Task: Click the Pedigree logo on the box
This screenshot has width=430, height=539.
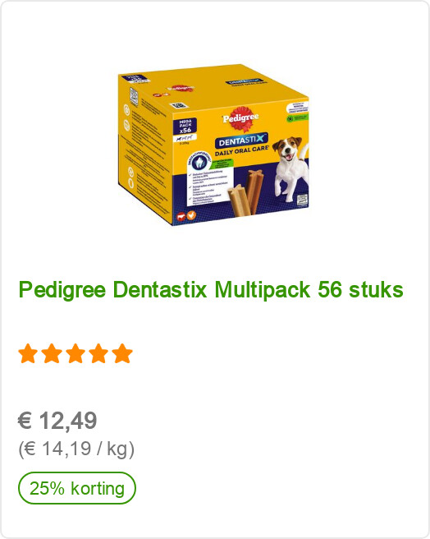Action: click(240, 119)
